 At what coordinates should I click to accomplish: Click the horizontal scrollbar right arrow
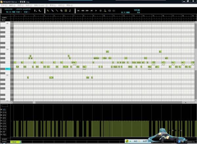pyautogui.click(x=183, y=103)
